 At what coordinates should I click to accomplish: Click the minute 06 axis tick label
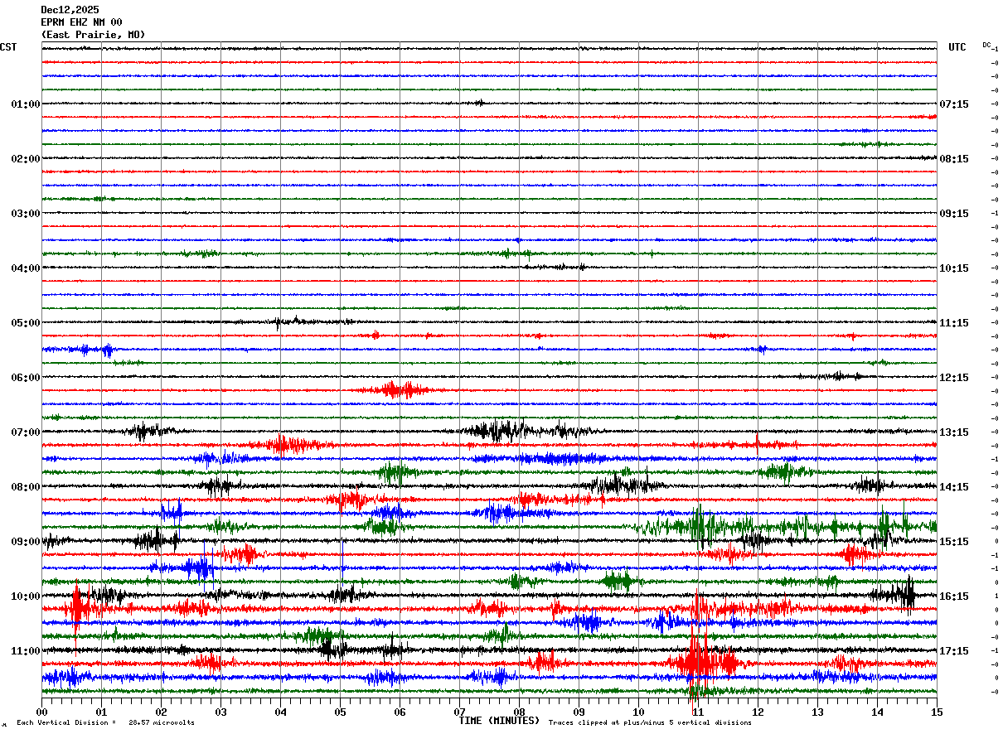[400, 712]
